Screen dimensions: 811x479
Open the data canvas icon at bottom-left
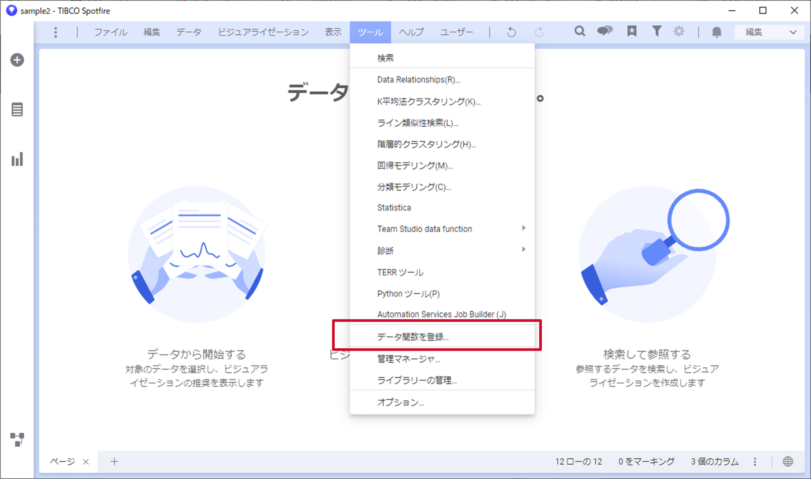click(x=17, y=439)
